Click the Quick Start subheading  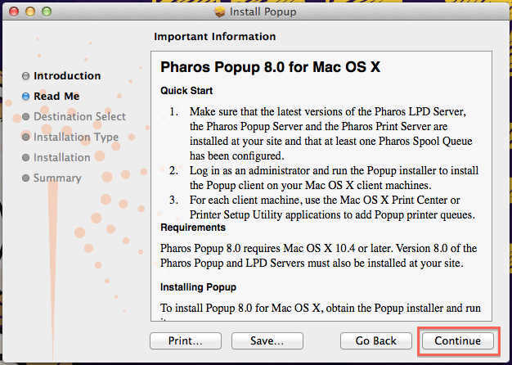pyautogui.click(x=186, y=91)
